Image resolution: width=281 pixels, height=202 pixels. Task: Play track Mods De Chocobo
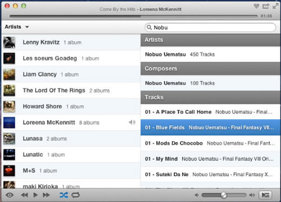click(x=210, y=143)
